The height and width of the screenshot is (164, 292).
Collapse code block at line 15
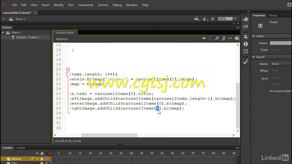click(x=68, y=45)
